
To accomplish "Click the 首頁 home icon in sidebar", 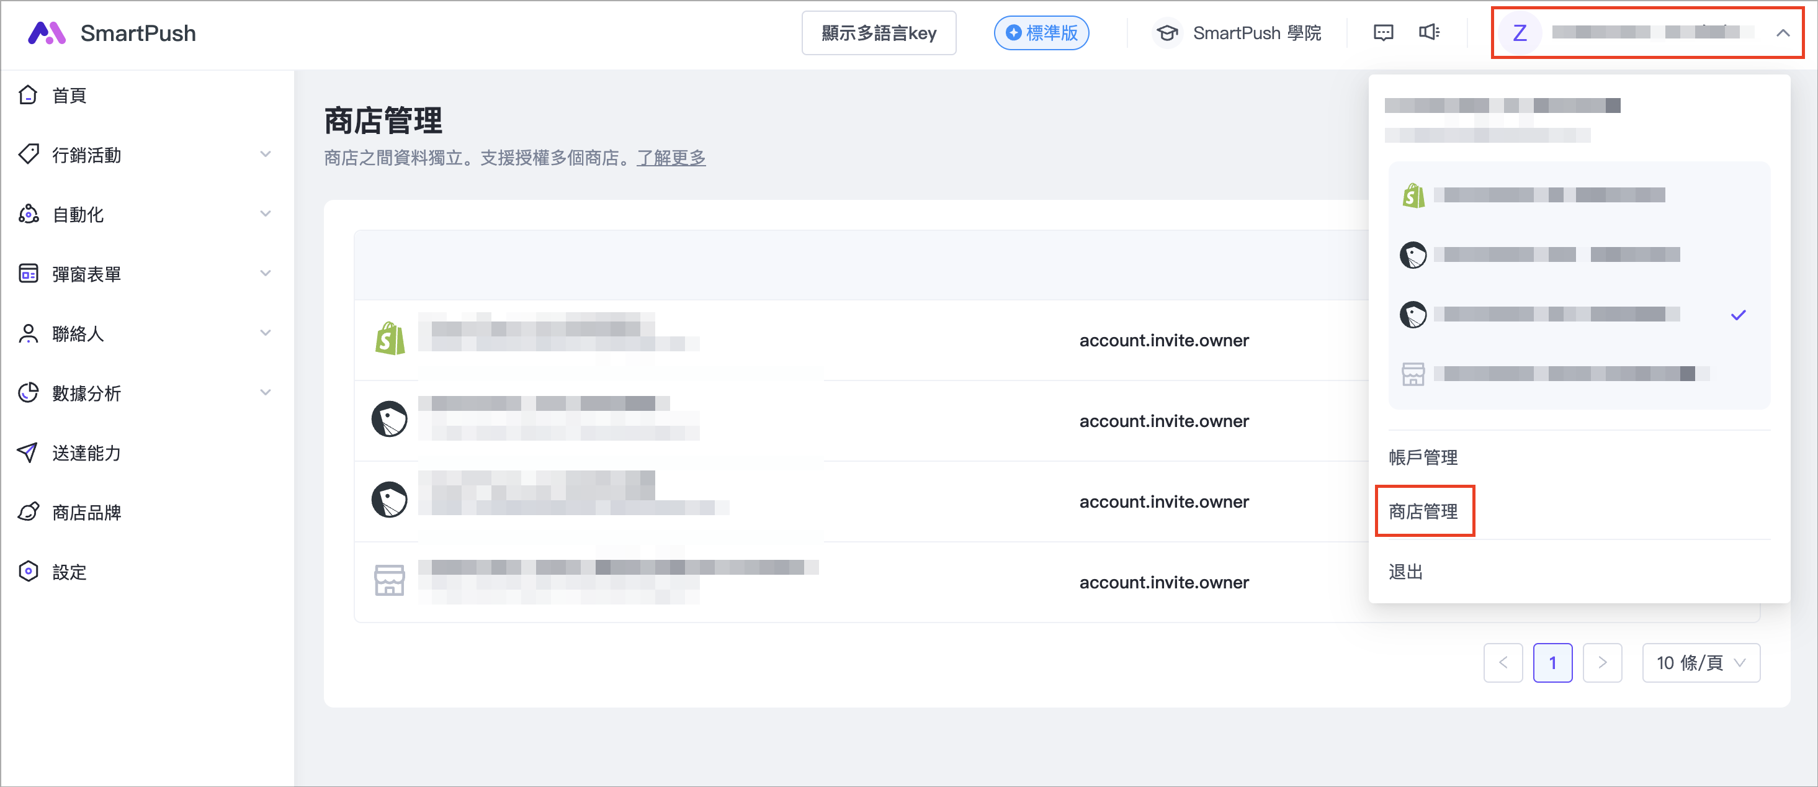I will tap(28, 94).
